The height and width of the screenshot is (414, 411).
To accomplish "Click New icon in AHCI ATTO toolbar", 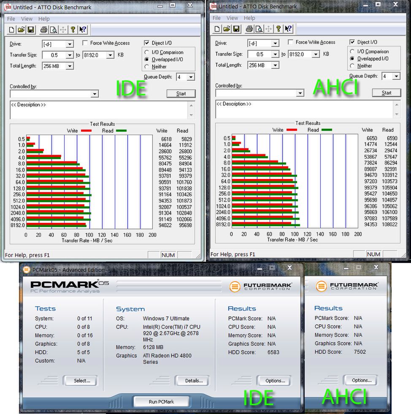I will (x=217, y=29).
